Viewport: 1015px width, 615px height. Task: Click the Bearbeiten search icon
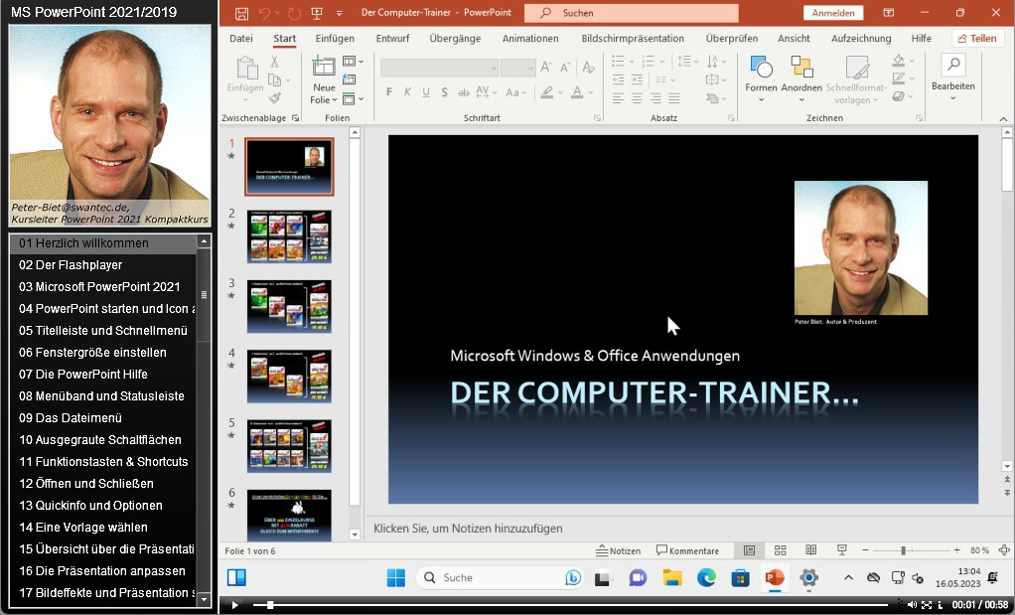pyautogui.click(x=952, y=66)
